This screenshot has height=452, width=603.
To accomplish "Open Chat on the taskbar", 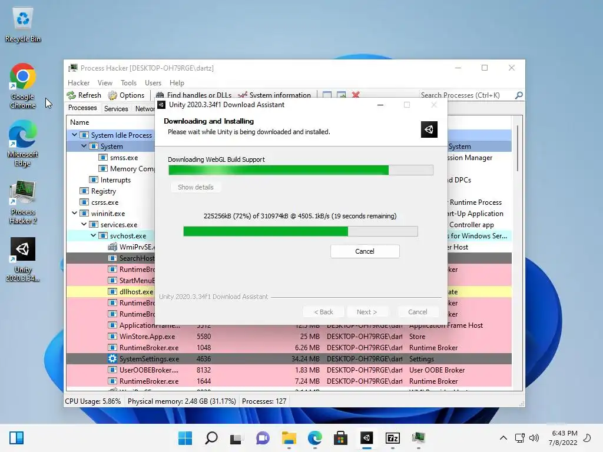I will (x=263, y=438).
